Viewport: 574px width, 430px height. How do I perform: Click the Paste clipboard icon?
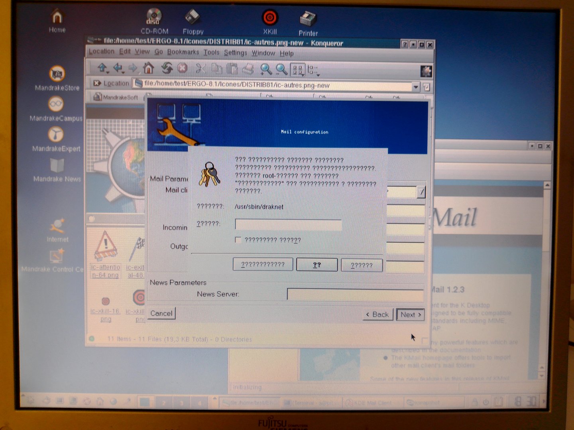coord(232,69)
